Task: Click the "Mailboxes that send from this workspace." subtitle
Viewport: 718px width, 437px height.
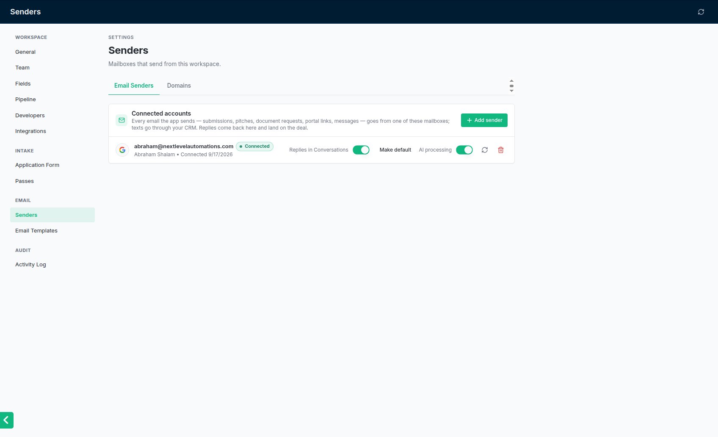Action: [165, 64]
